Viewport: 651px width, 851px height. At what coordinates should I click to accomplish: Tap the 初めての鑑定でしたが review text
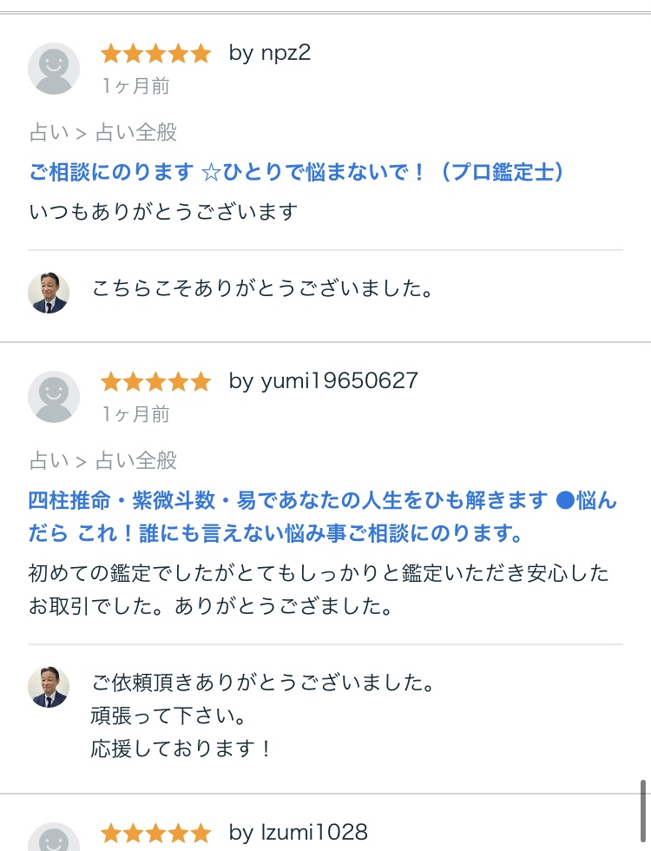tap(318, 589)
